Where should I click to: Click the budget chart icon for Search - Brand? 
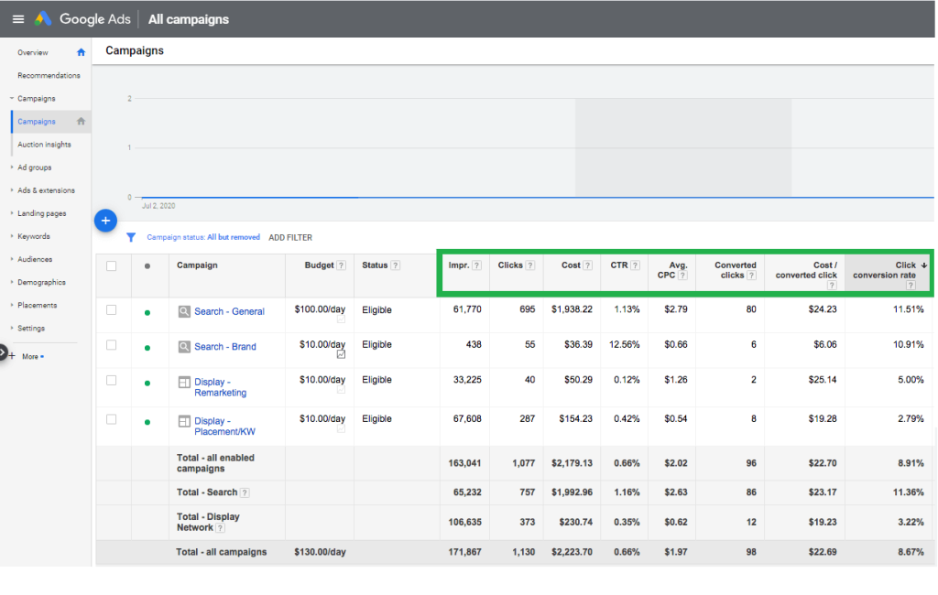[341, 354]
